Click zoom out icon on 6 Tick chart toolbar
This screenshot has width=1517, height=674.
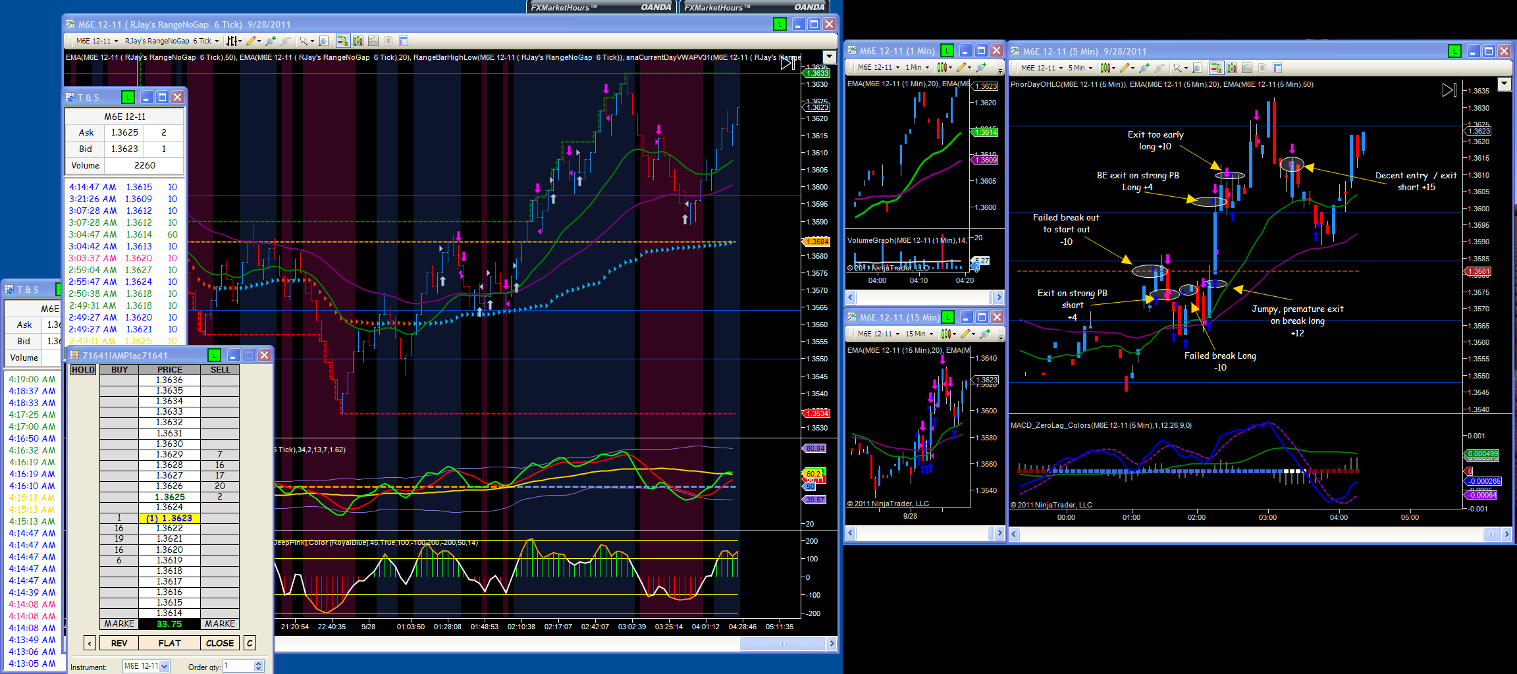pos(286,41)
